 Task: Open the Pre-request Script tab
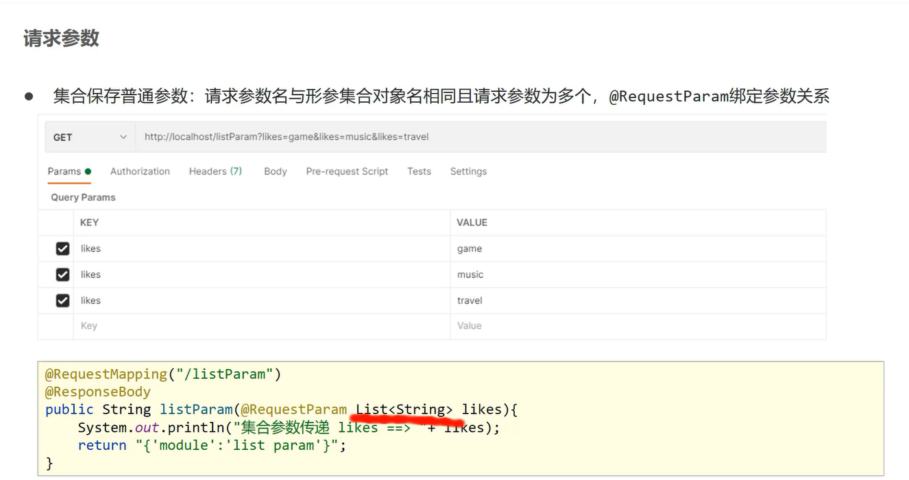coord(347,171)
